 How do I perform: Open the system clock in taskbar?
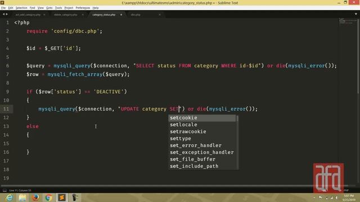[x=349, y=198]
